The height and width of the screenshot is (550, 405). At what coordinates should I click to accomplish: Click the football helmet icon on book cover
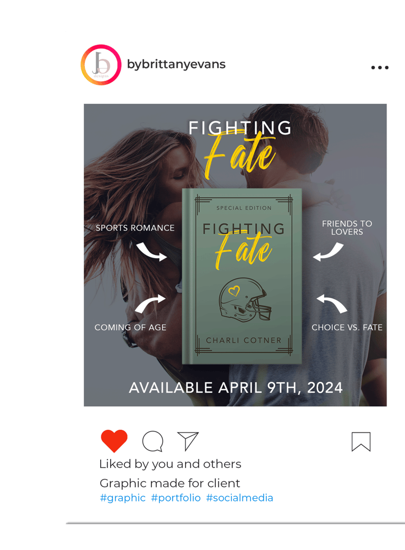pos(245,300)
